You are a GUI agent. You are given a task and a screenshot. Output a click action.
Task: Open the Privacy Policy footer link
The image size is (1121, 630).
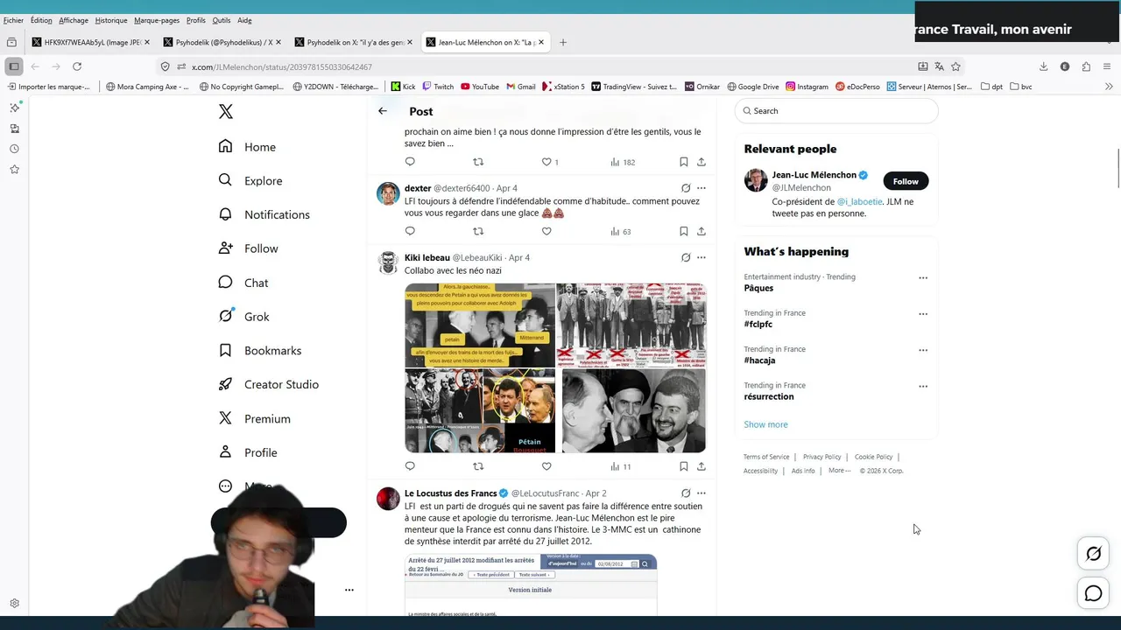tap(821, 457)
